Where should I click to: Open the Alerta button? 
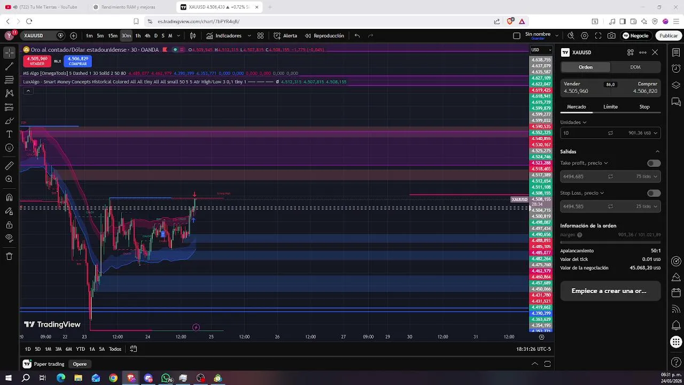pos(285,36)
